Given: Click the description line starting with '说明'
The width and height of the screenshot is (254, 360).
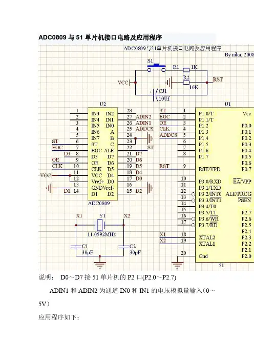Looking at the screenshot, I should click(108, 277).
